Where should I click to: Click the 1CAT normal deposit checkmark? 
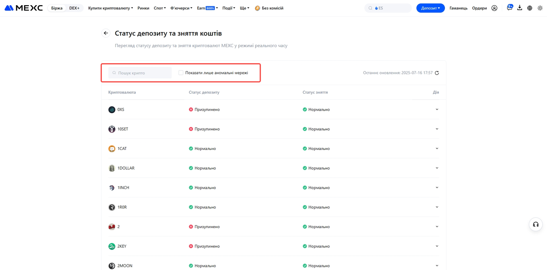pos(191,149)
